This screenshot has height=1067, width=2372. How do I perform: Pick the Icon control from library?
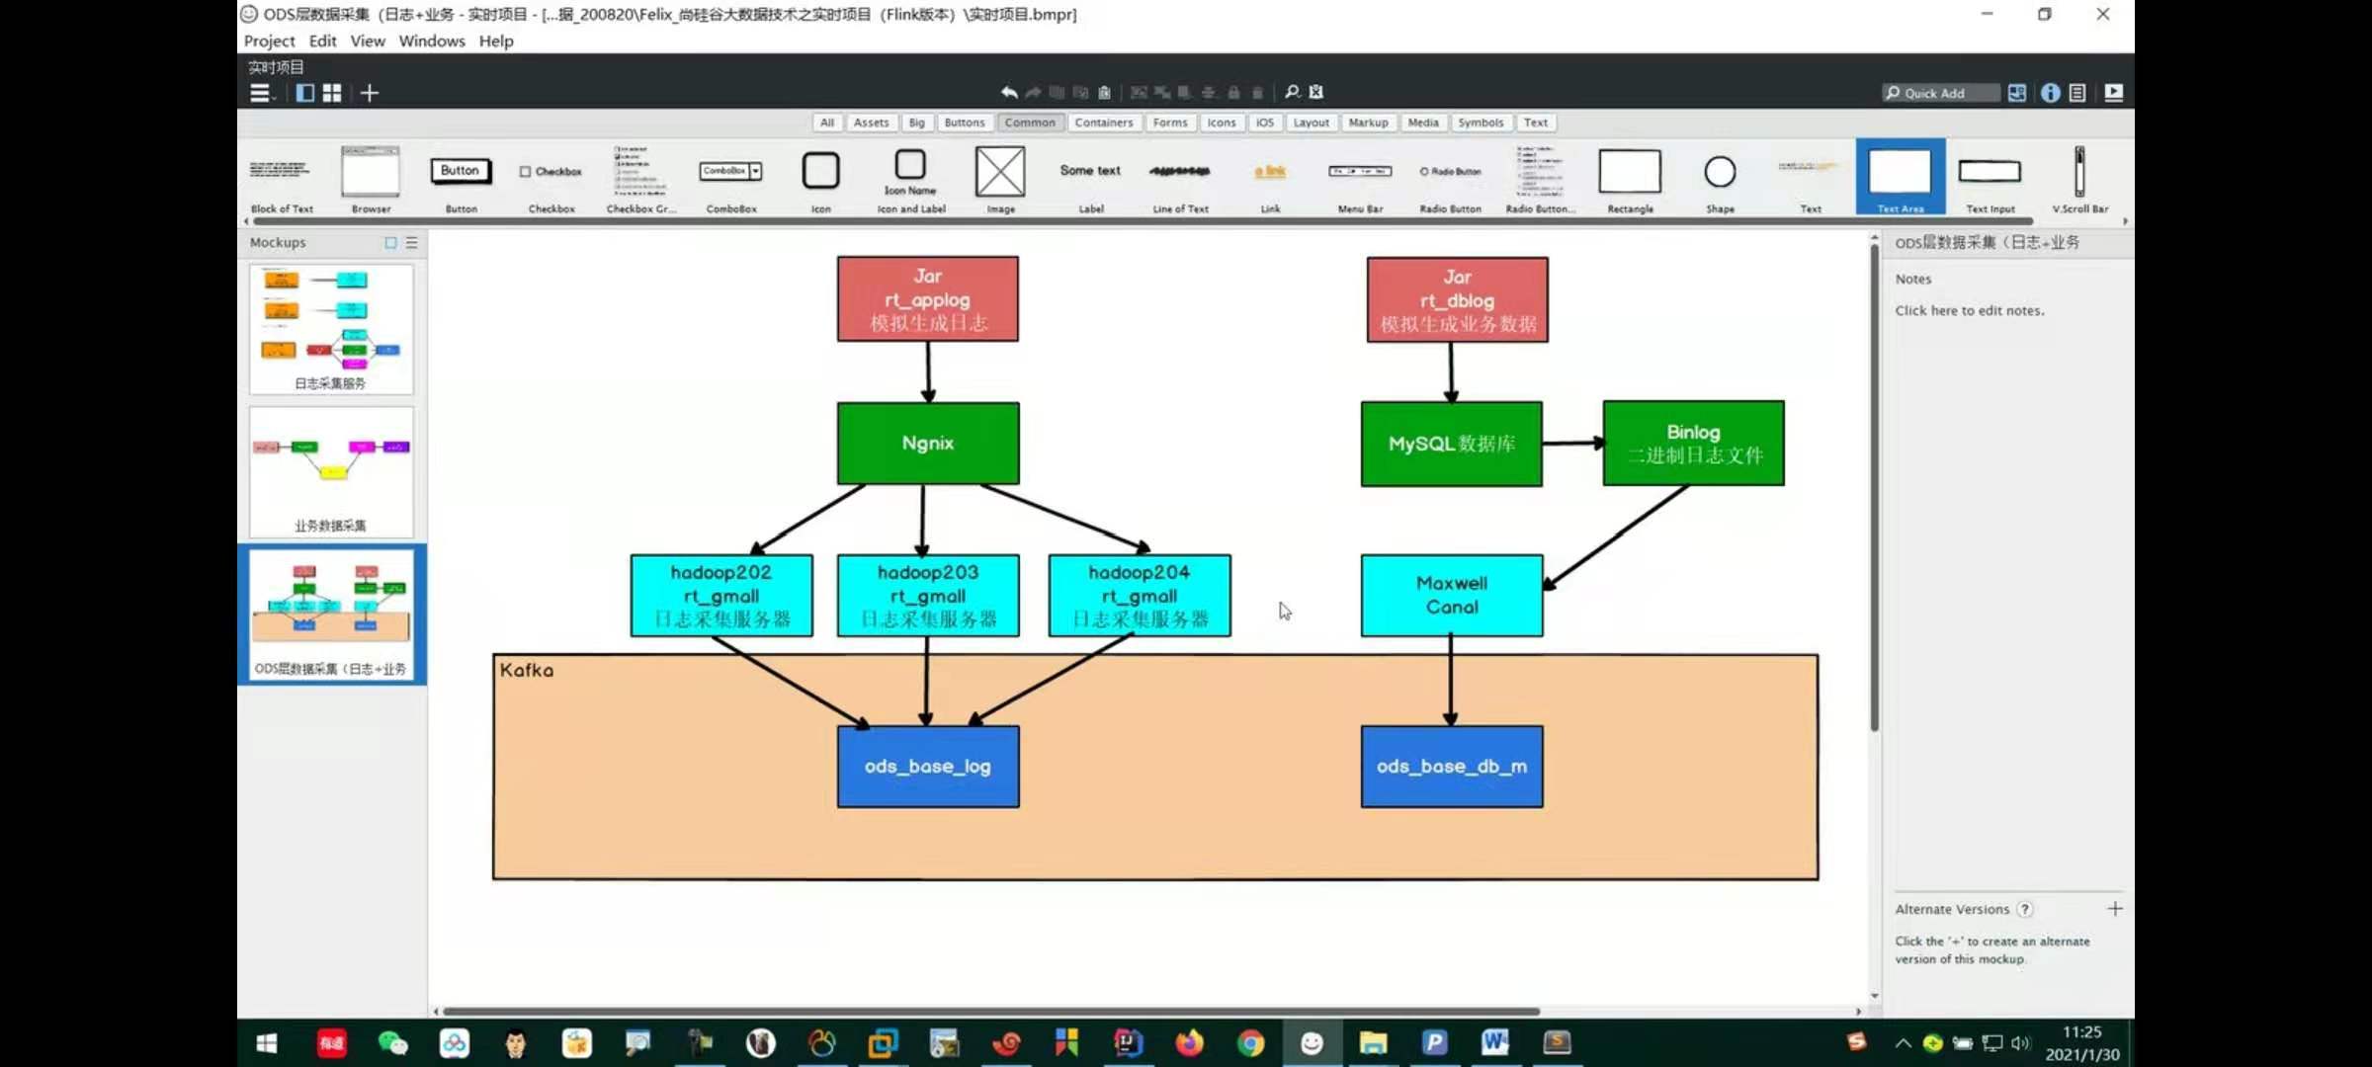click(821, 179)
